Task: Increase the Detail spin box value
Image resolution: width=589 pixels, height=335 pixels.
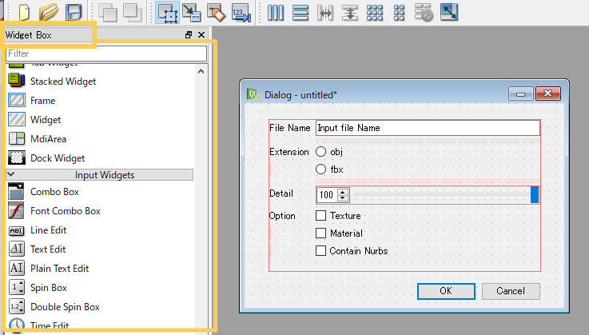Action: (x=343, y=192)
